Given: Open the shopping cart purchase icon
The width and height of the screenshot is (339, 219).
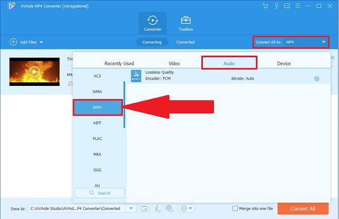Looking at the screenshot, I should [265, 6].
